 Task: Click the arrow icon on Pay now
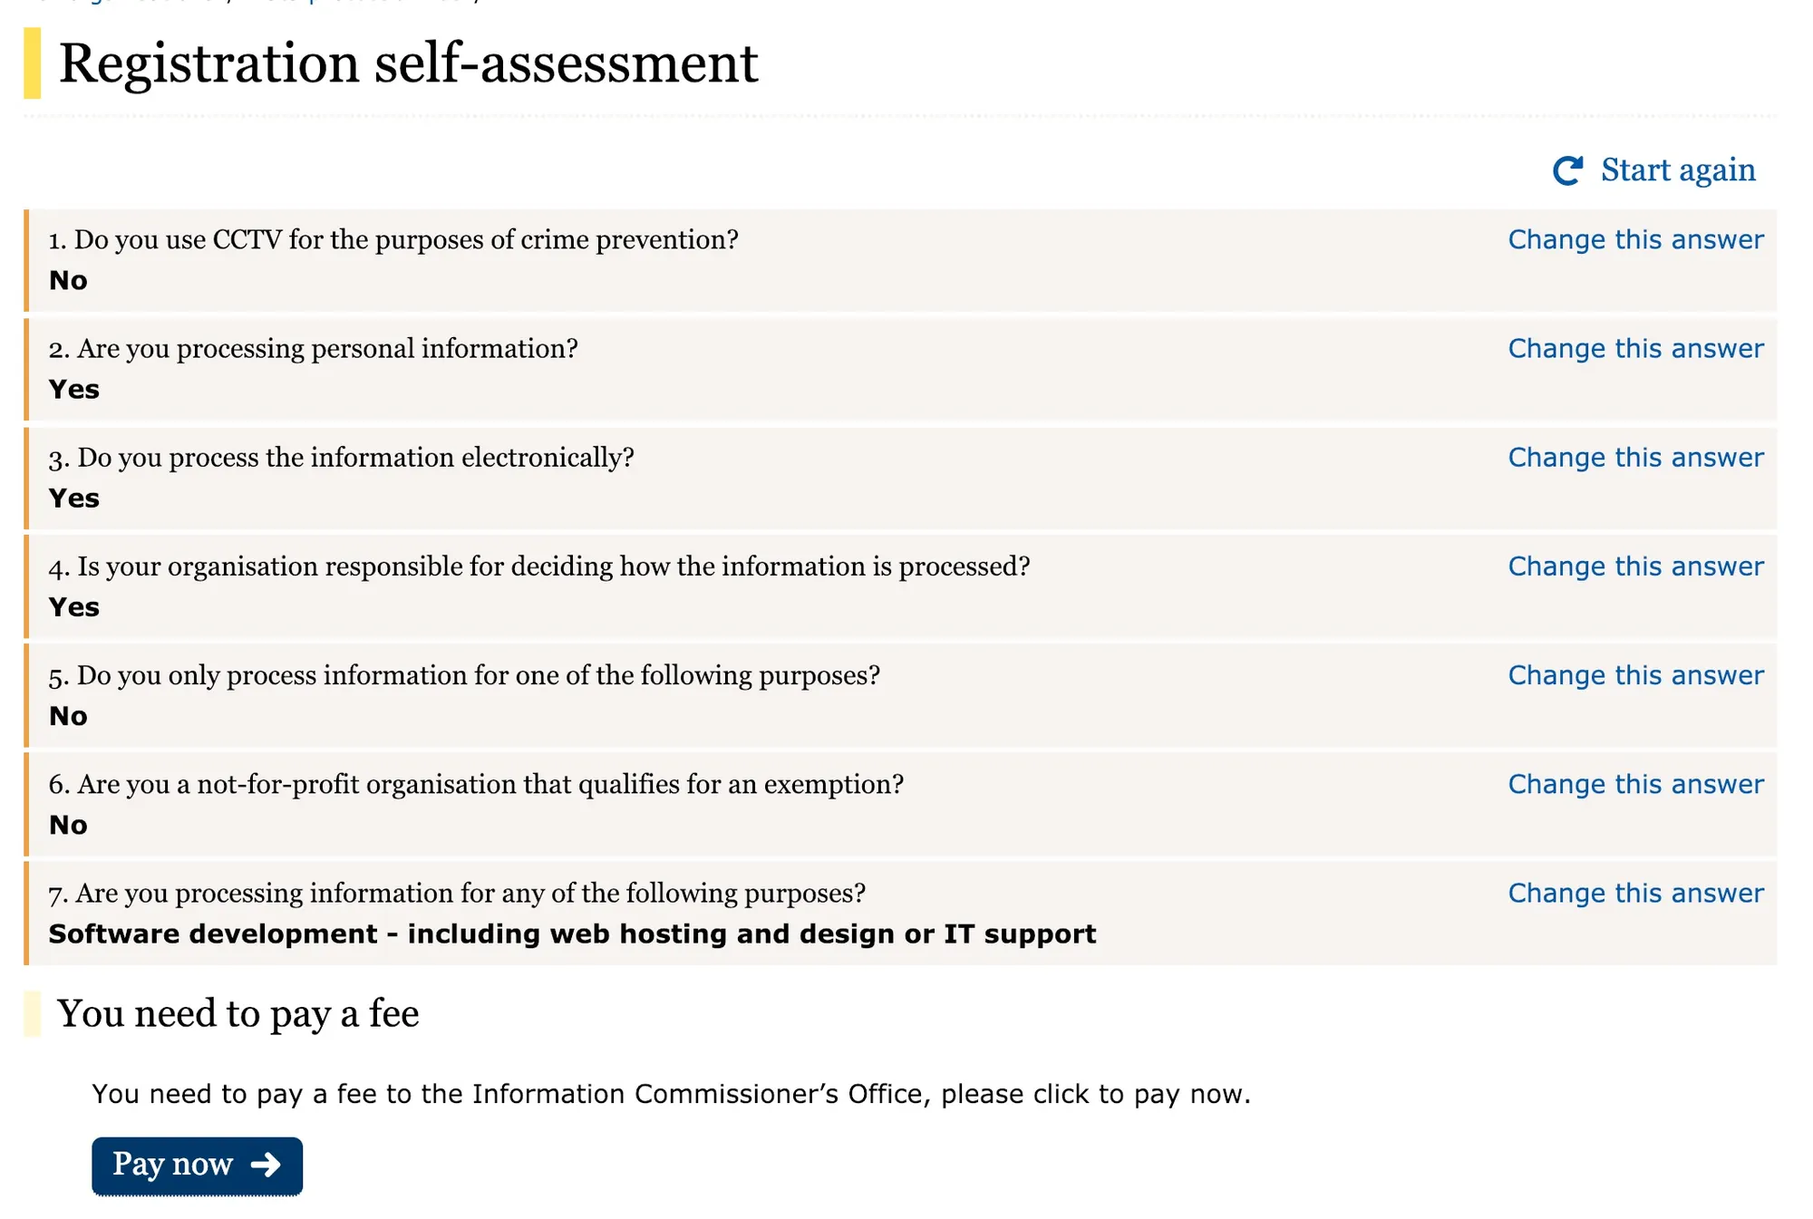pyautogui.click(x=266, y=1165)
